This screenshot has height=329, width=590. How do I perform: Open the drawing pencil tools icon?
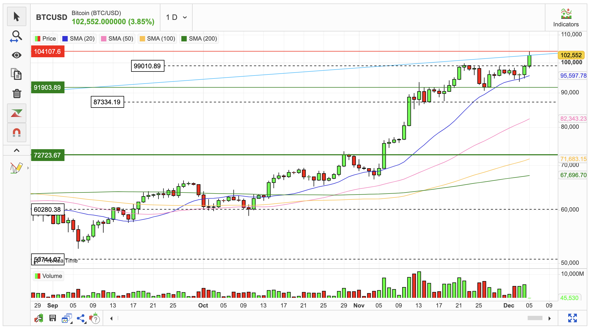click(16, 168)
